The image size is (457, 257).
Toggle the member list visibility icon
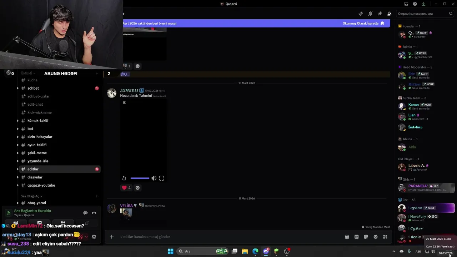point(390,14)
